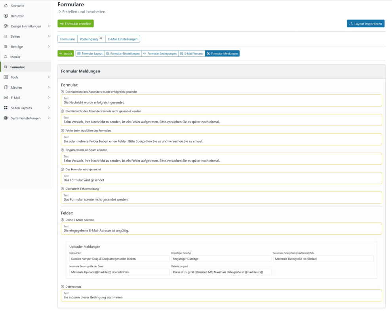Click the Seiten list icon
Viewport: 392px width, 317px height.
click(x=6, y=36)
